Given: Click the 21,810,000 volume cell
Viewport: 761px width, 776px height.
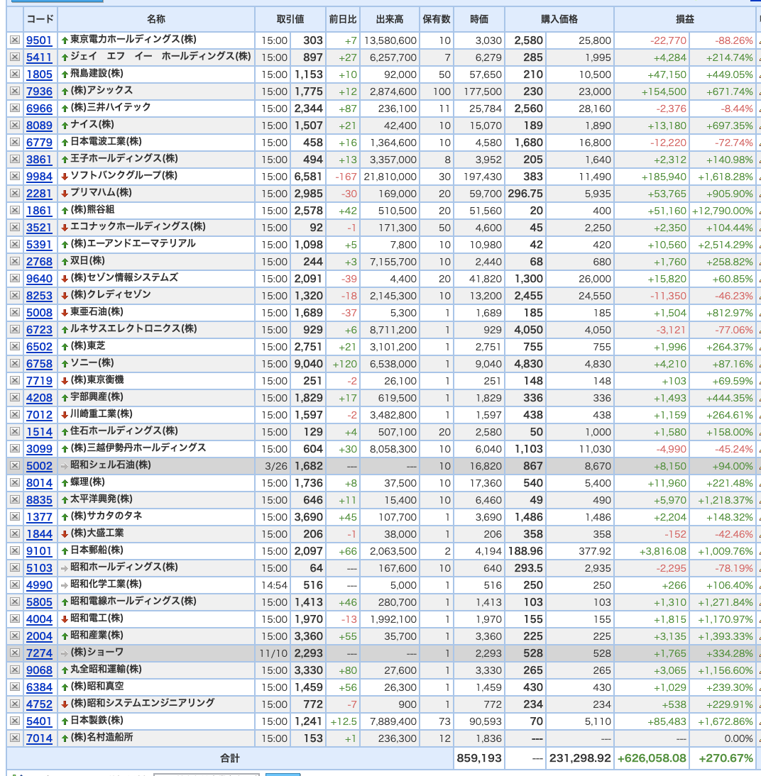Looking at the screenshot, I should click(390, 177).
